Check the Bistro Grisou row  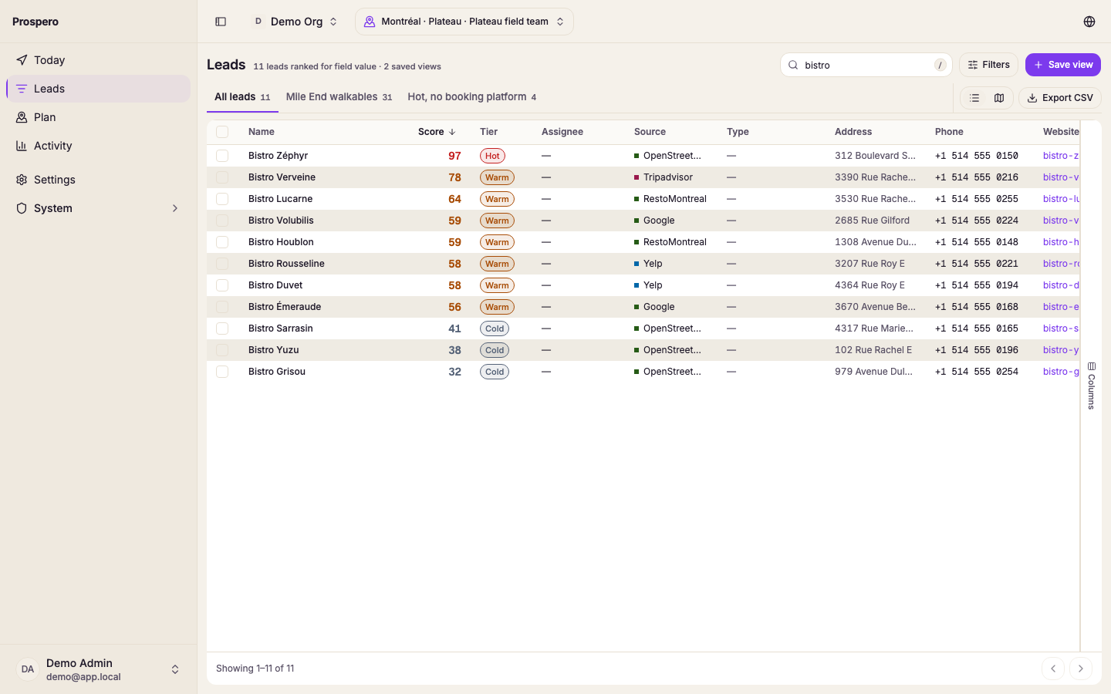pyautogui.click(x=222, y=372)
